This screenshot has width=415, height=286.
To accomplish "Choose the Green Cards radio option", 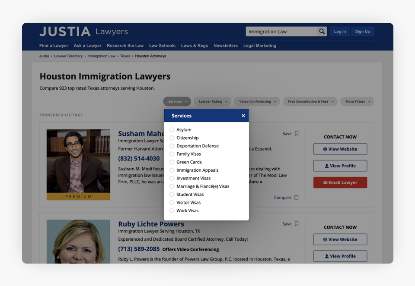I will (172, 162).
